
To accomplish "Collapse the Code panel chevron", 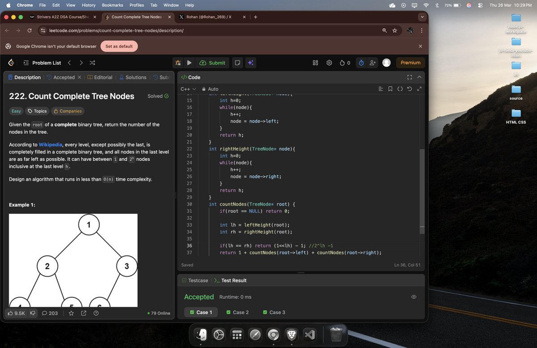I will [x=419, y=77].
